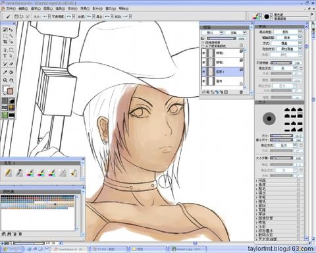Click the brush size (大小) slider

(281, 136)
